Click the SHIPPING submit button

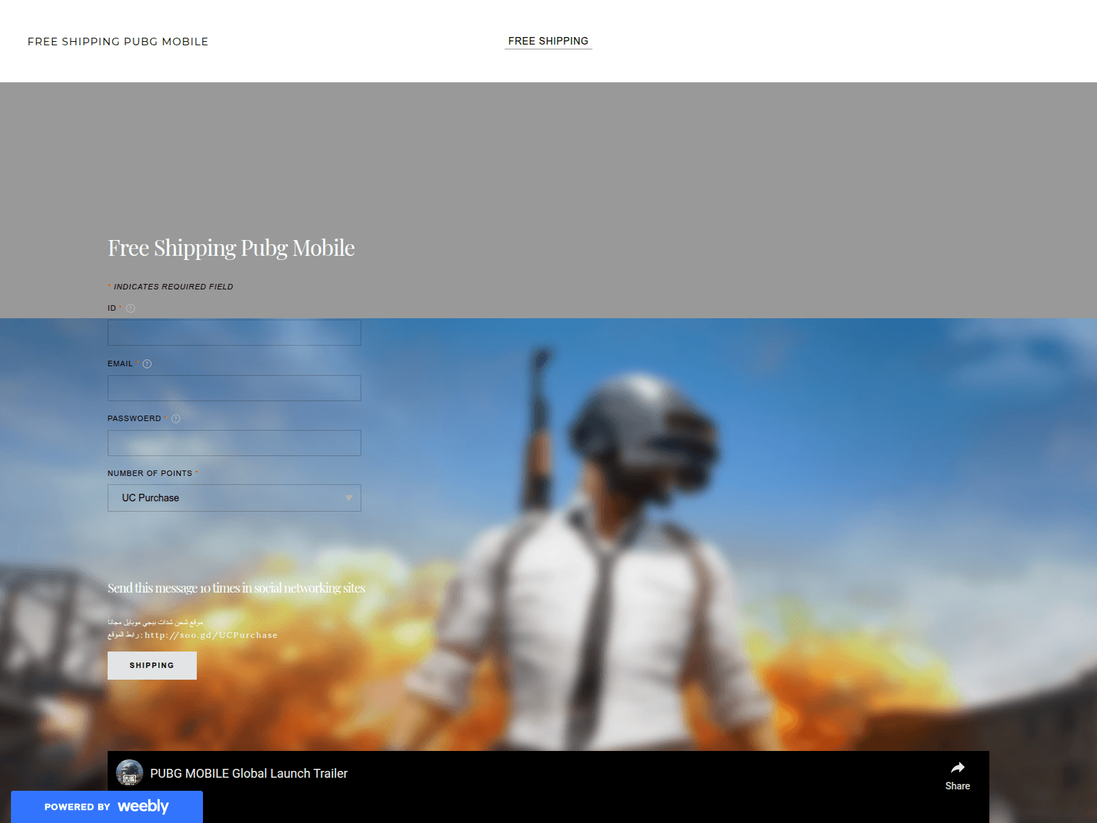[x=152, y=665]
